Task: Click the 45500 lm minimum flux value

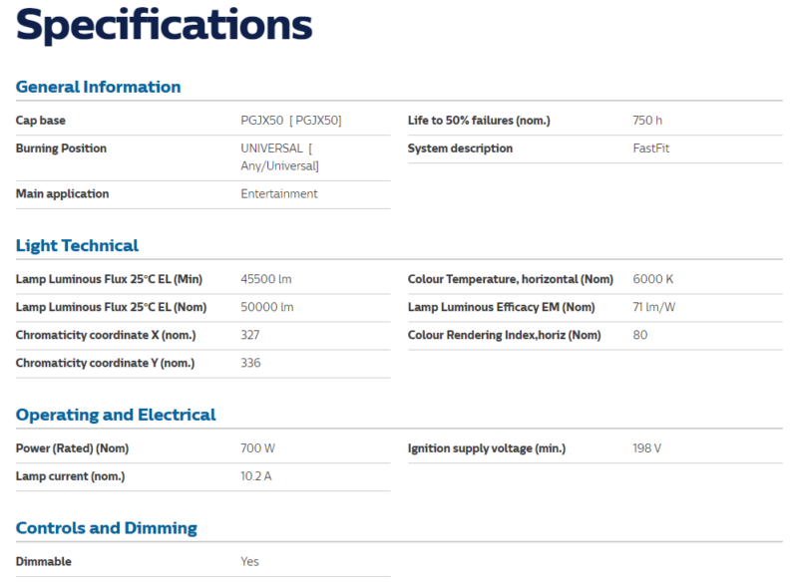Action: click(x=266, y=279)
